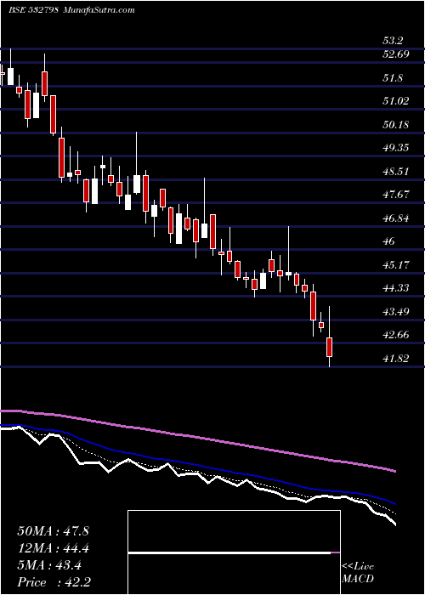Click the pink 50MA moving average line
Viewport: 425px width, 595px height.
197,437
